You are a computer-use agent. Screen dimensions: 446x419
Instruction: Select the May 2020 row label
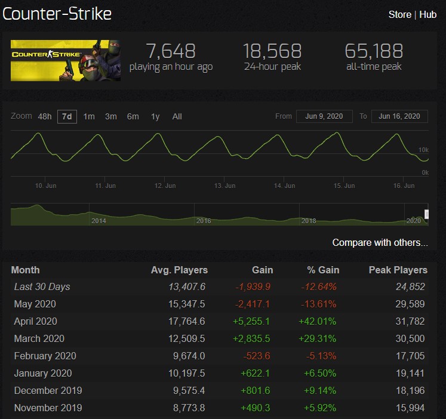(x=35, y=304)
